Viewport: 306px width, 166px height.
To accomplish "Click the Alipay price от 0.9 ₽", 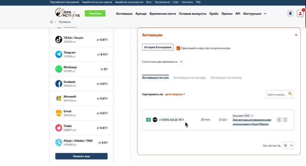I will tap(103, 142).
